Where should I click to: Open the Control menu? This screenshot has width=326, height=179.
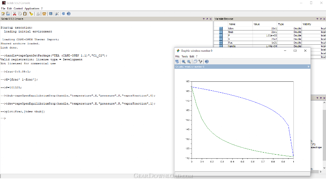[x=18, y=9]
